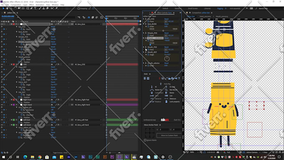Hide the Eyes layer with eye toggle
This screenshot has height=160, width=284.
[2, 24]
